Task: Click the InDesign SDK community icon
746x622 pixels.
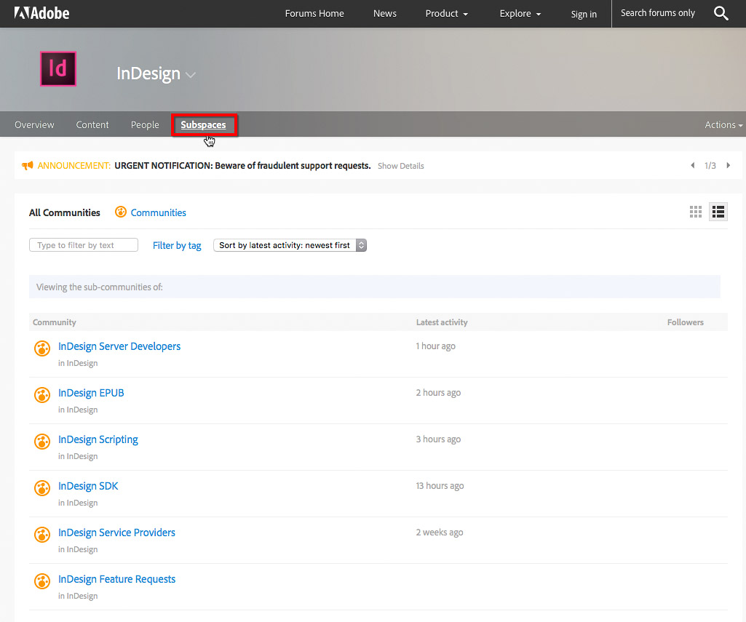Action: coord(42,488)
